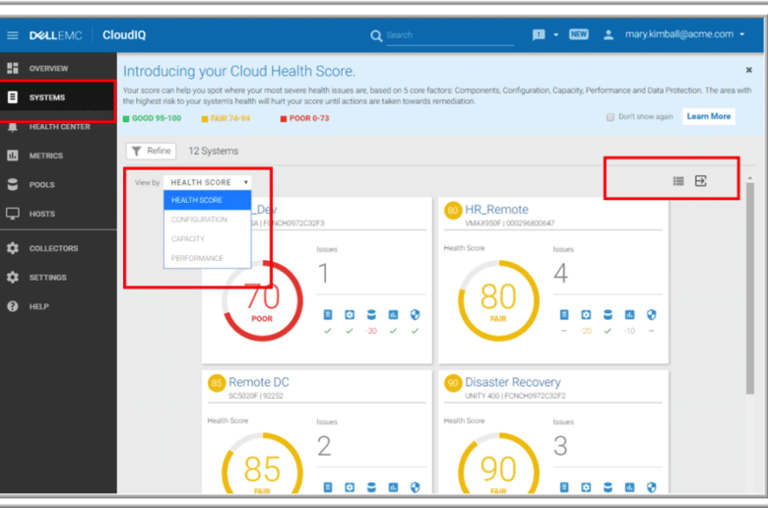Click the HR_Remote 80 score badge
The height and width of the screenshot is (508, 768).
pyautogui.click(x=453, y=211)
